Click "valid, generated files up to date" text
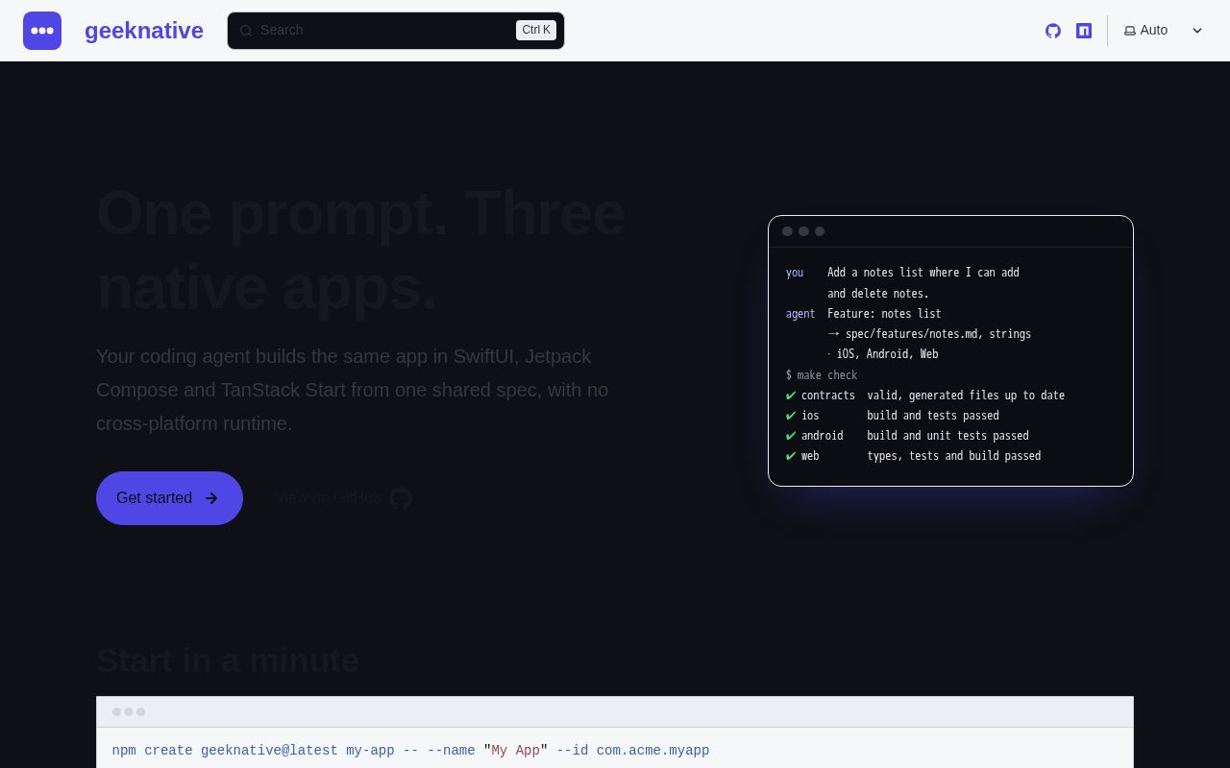Image resolution: width=1230 pixels, height=768 pixels. tap(966, 396)
